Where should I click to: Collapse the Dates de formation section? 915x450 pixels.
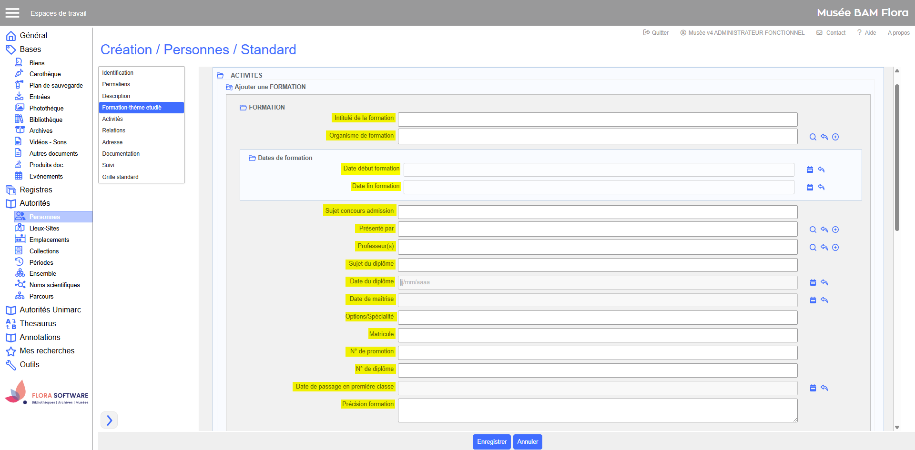click(x=252, y=158)
